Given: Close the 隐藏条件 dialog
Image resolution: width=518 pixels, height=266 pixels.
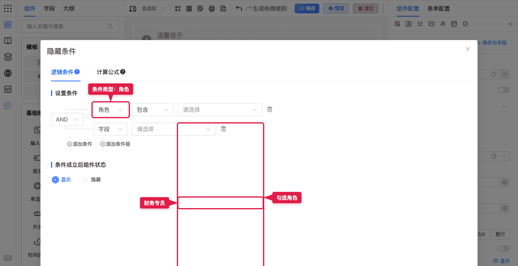Looking at the screenshot, I should click(x=468, y=49).
